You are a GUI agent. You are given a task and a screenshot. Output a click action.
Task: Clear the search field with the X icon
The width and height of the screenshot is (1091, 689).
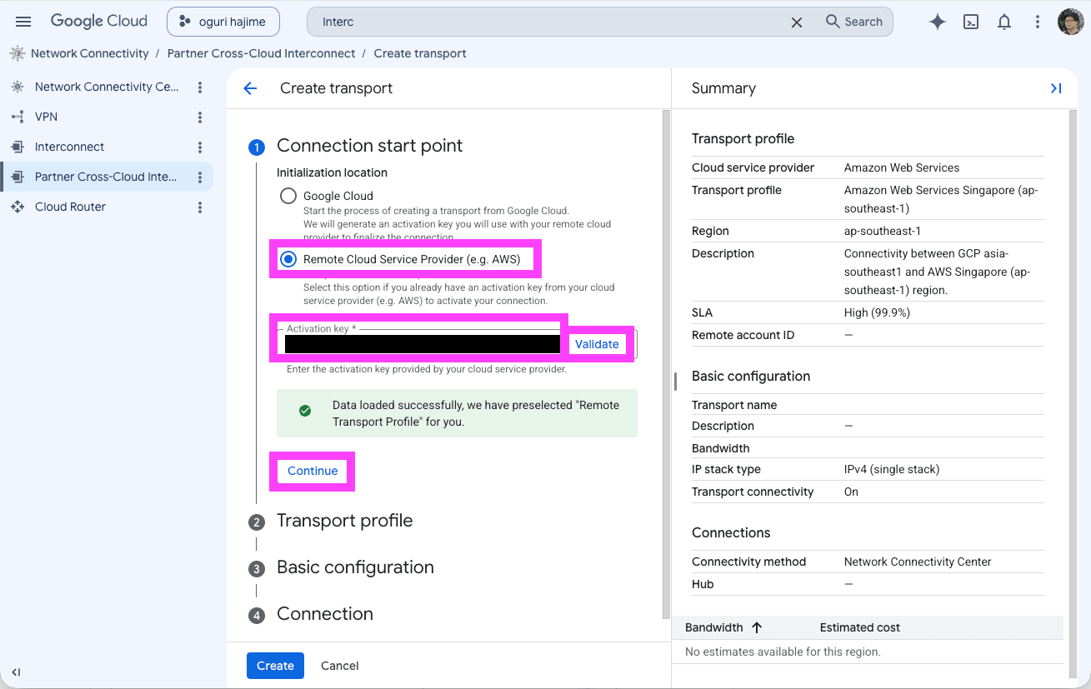point(797,22)
